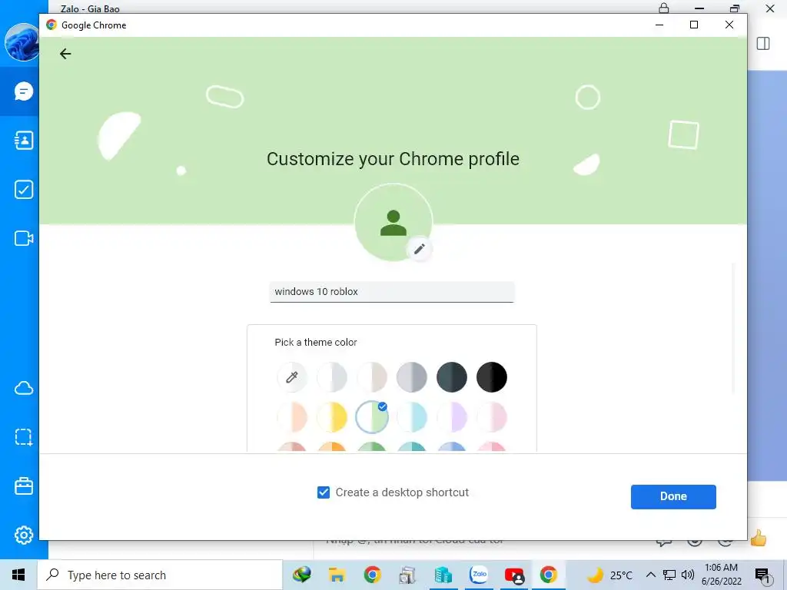Open Zalo messages chat icon
787x590 pixels.
click(x=24, y=91)
